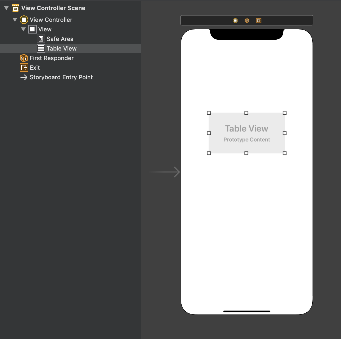Click right-middle resize handle of Table View

coord(285,133)
